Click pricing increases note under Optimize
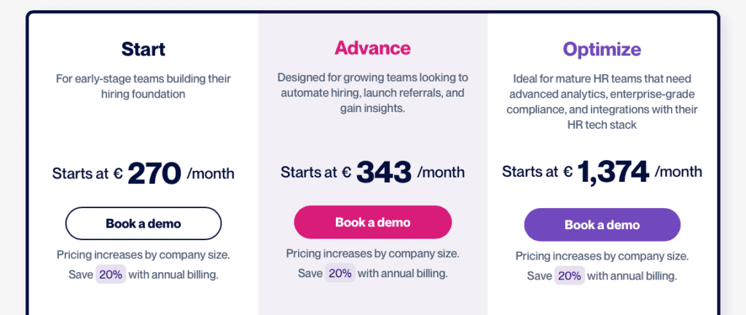This screenshot has width=746, height=315. (602, 256)
